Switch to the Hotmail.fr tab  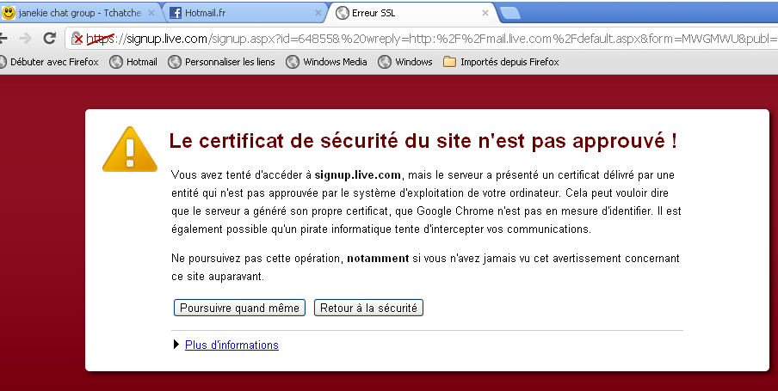[x=245, y=13]
